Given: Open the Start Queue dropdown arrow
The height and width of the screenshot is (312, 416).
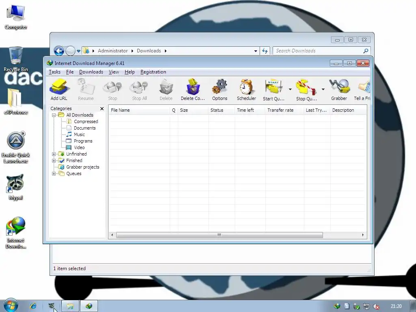Looking at the screenshot, I should click(x=290, y=89).
